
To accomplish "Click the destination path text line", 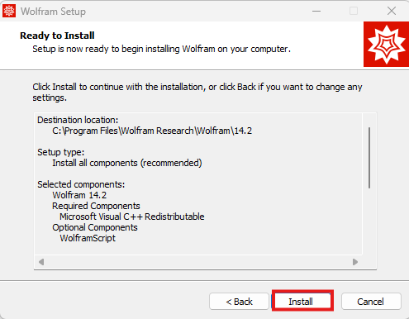I will point(152,131).
